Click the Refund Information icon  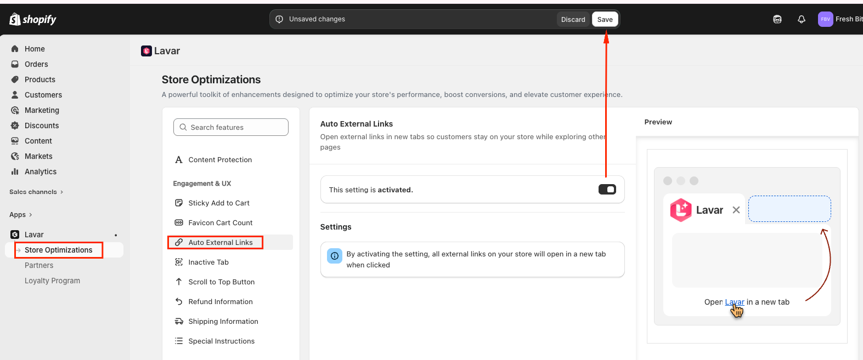click(179, 301)
